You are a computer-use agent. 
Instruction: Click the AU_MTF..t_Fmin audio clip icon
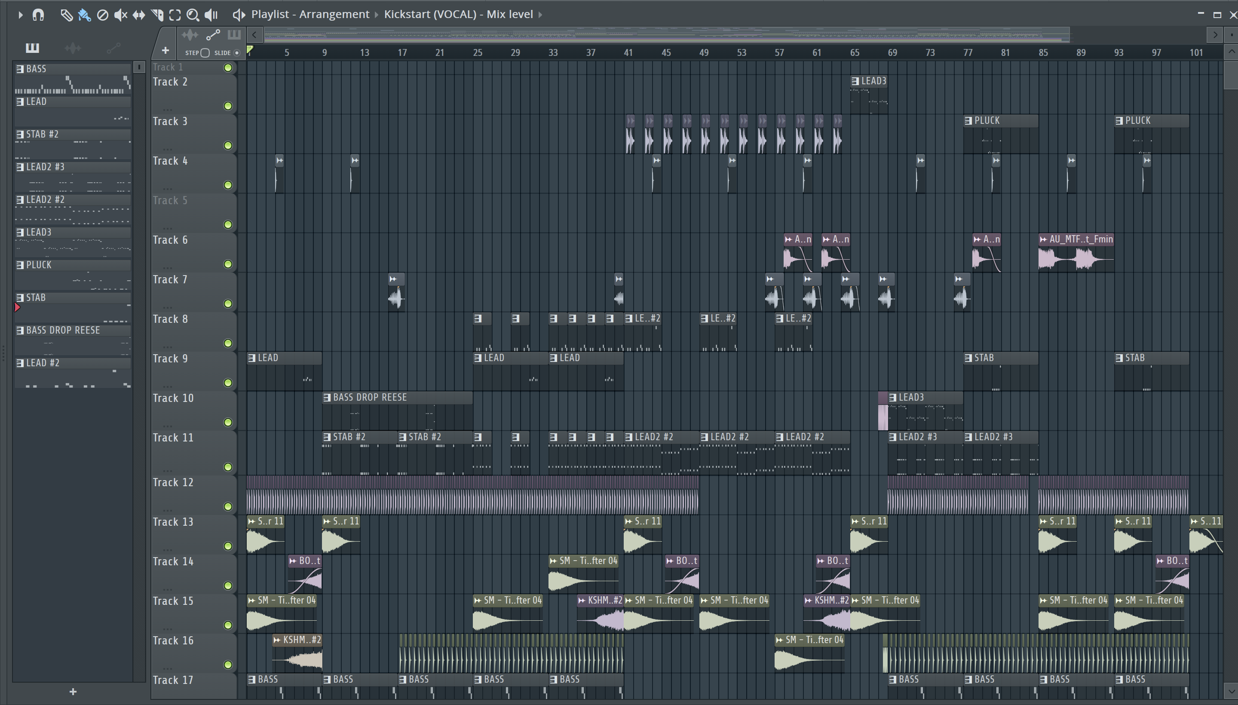tap(1043, 239)
